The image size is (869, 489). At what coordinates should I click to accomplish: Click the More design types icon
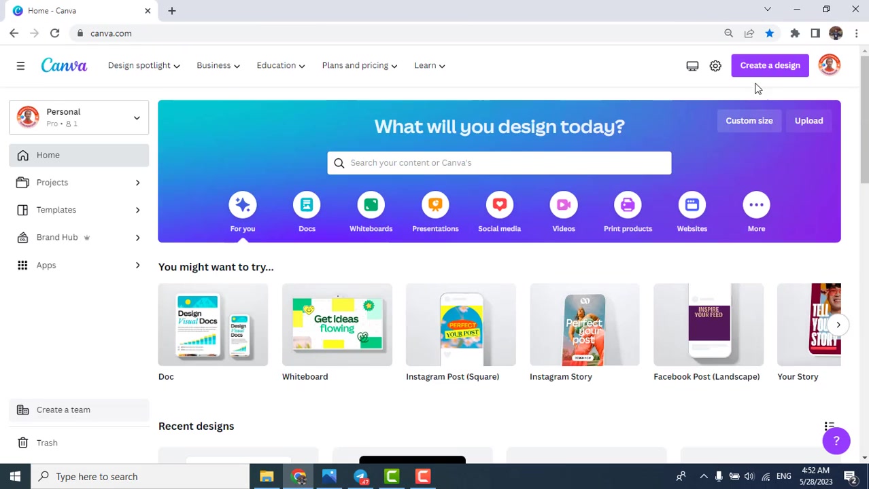point(756,204)
